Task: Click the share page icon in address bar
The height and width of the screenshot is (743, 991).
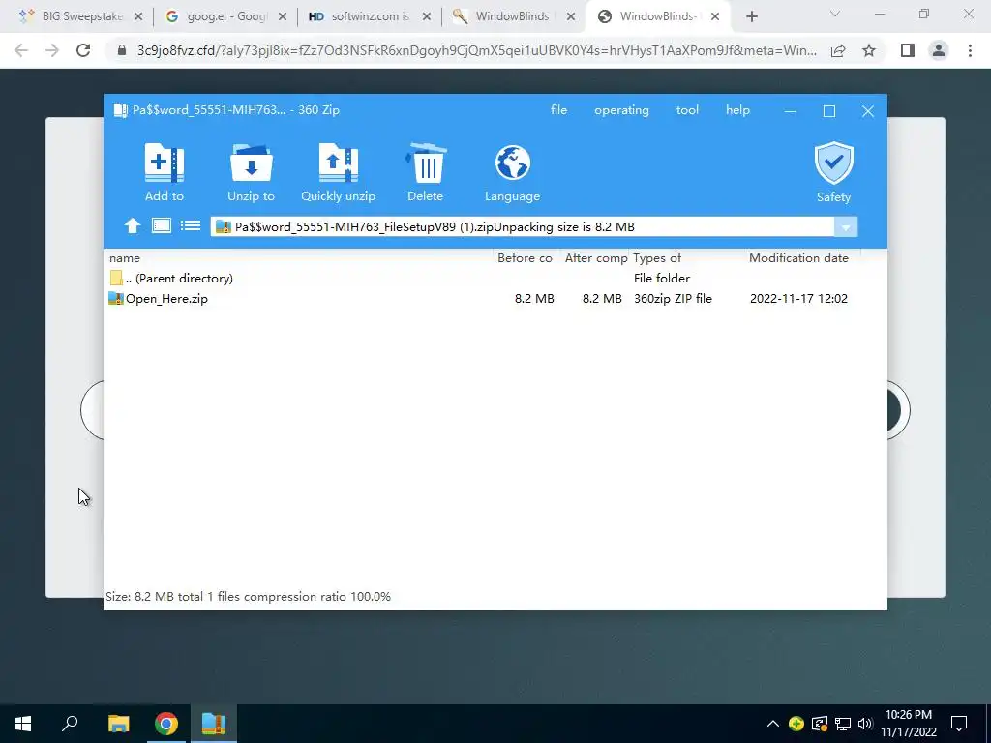Action: click(x=838, y=50)
